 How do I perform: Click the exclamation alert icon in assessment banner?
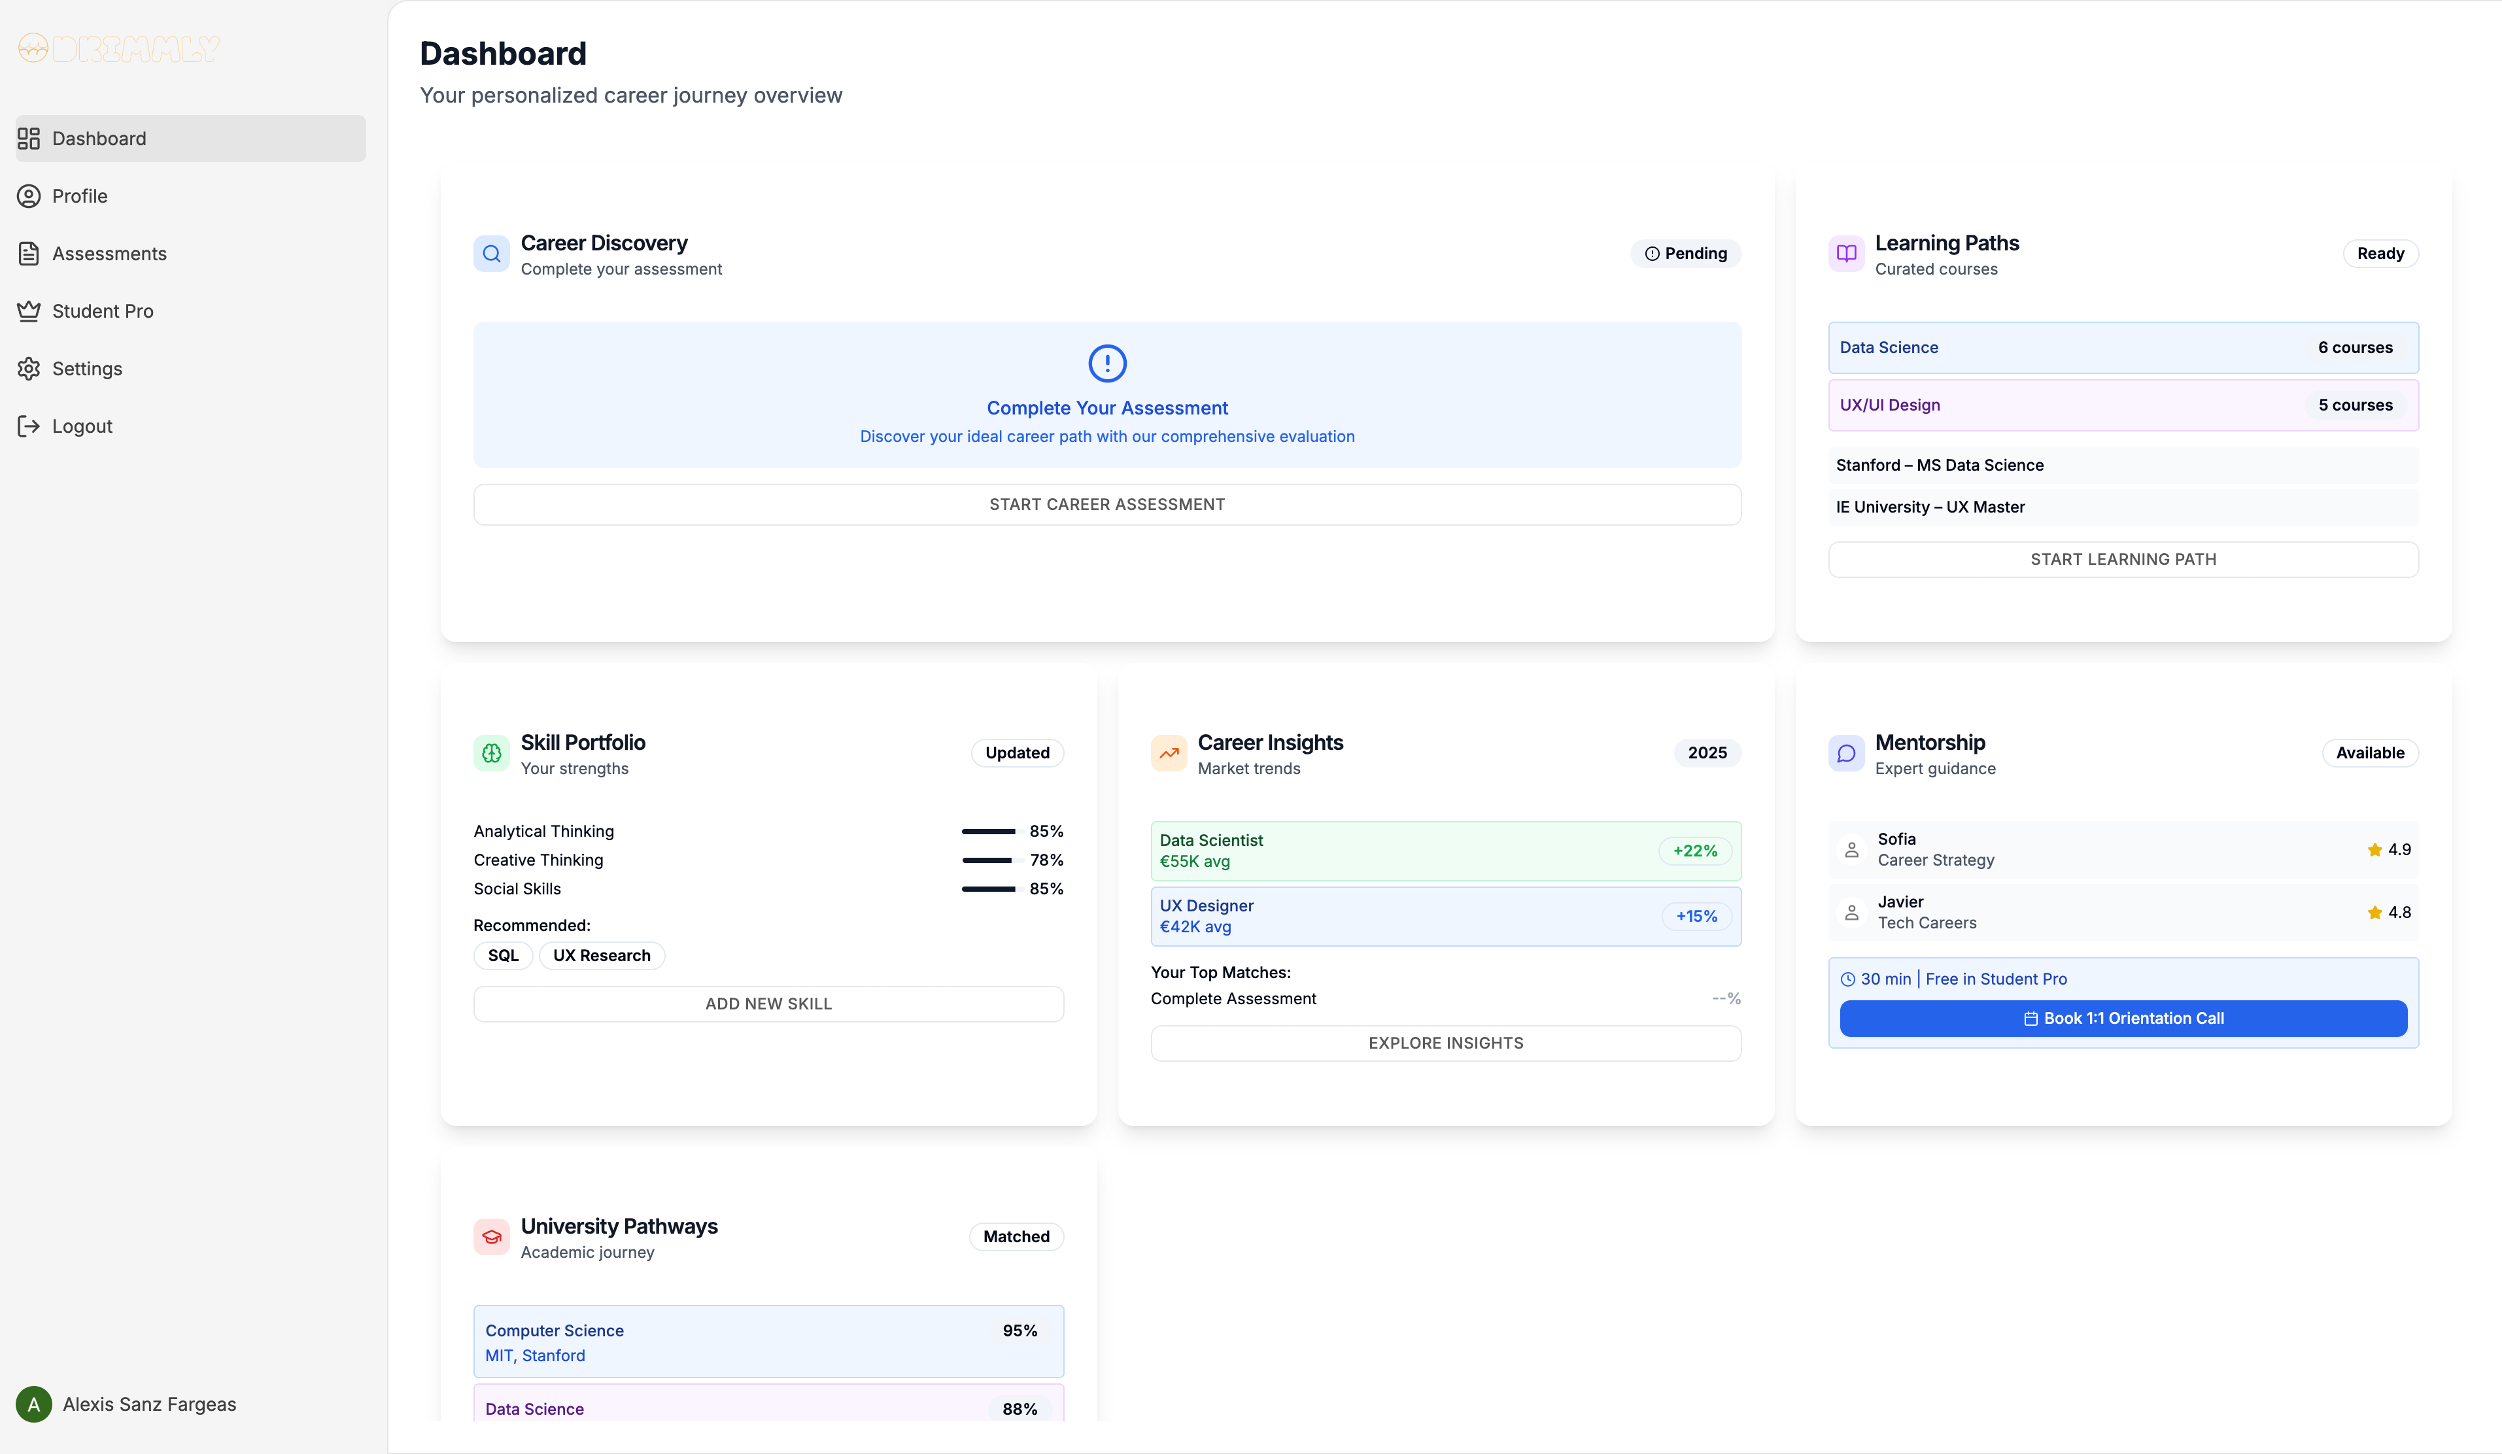(x=1107, y=363)
